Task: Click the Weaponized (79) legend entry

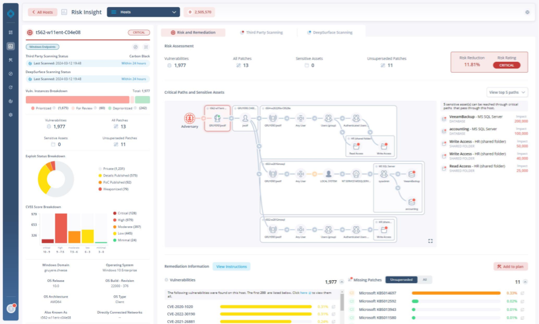Action: (113, 189)
